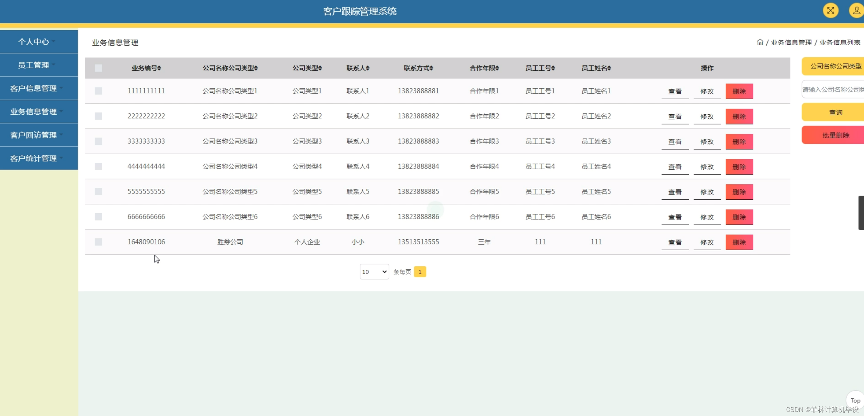Select the checkbox for 胜券公司 row

pos(99,242)
